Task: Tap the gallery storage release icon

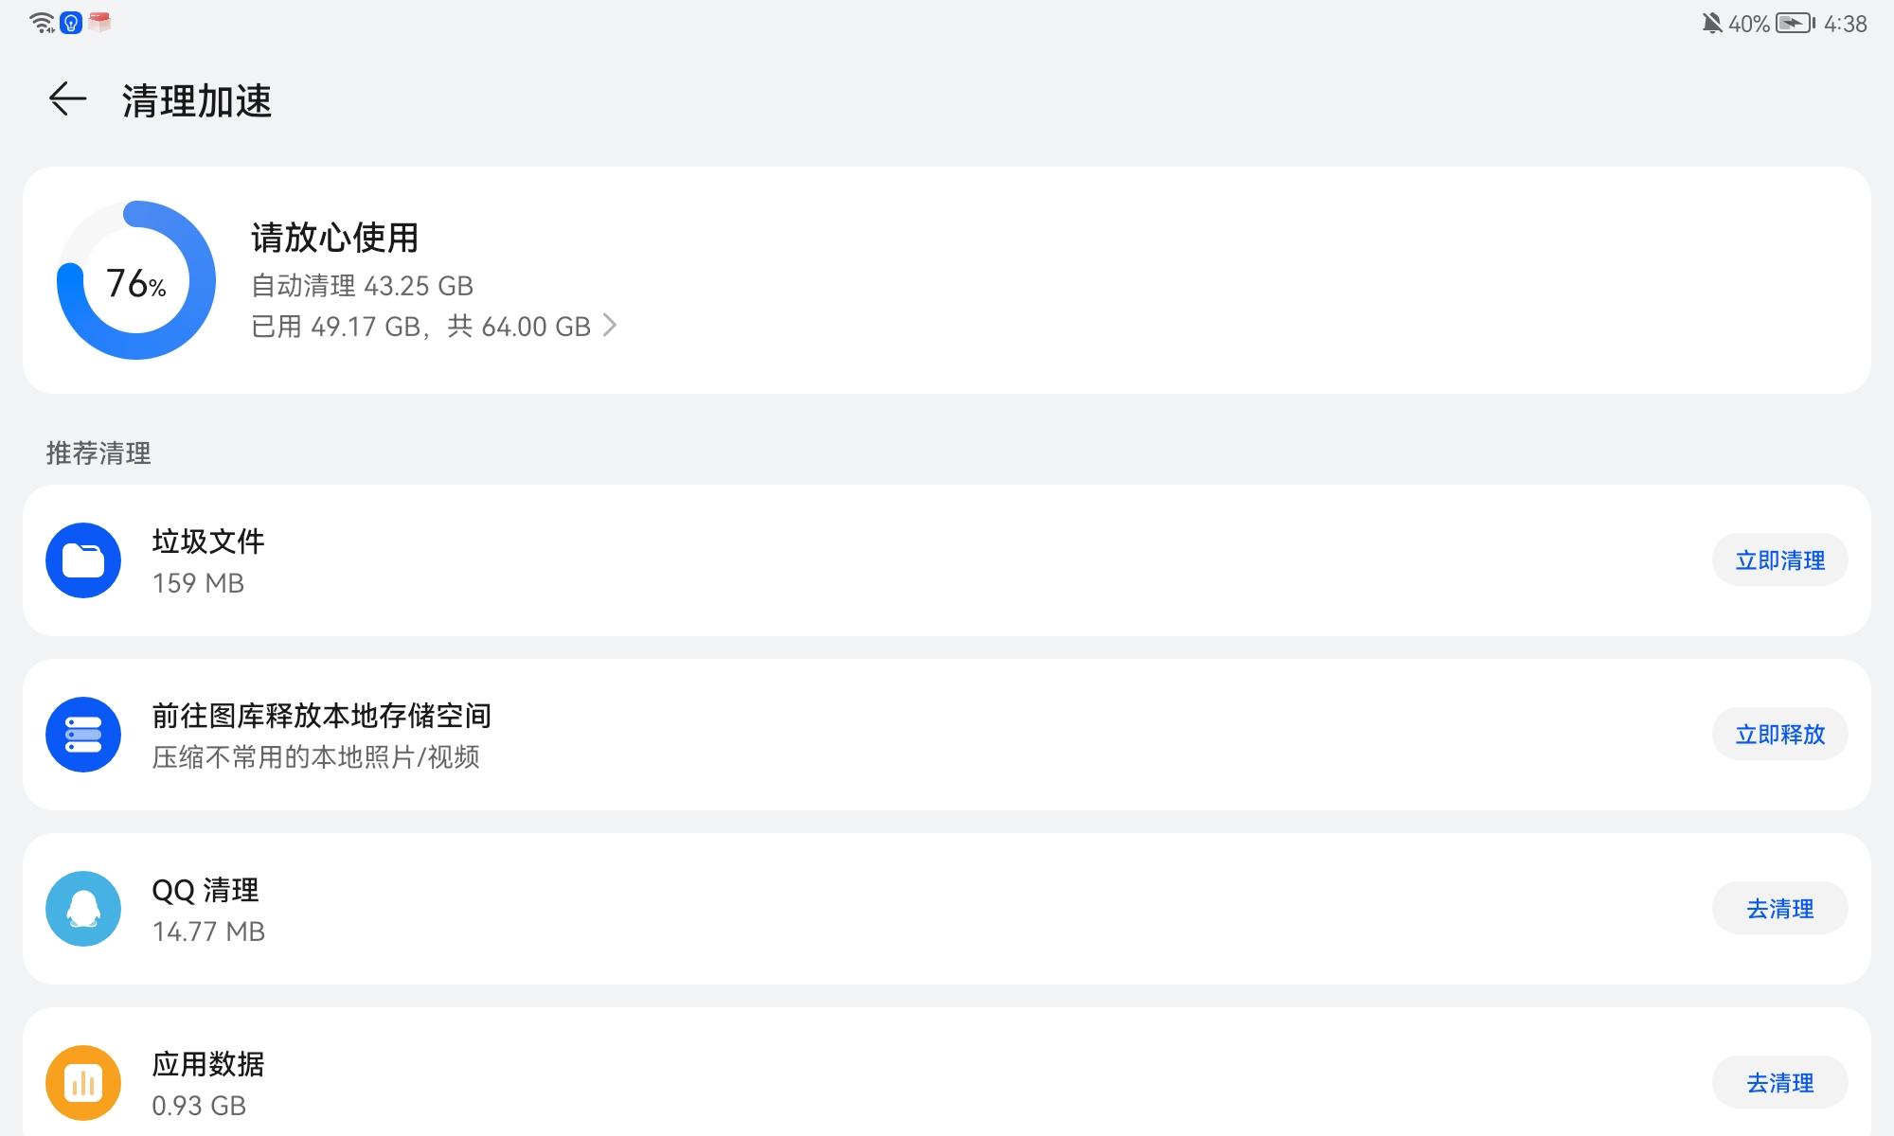Action: click(x=83, y=735)
